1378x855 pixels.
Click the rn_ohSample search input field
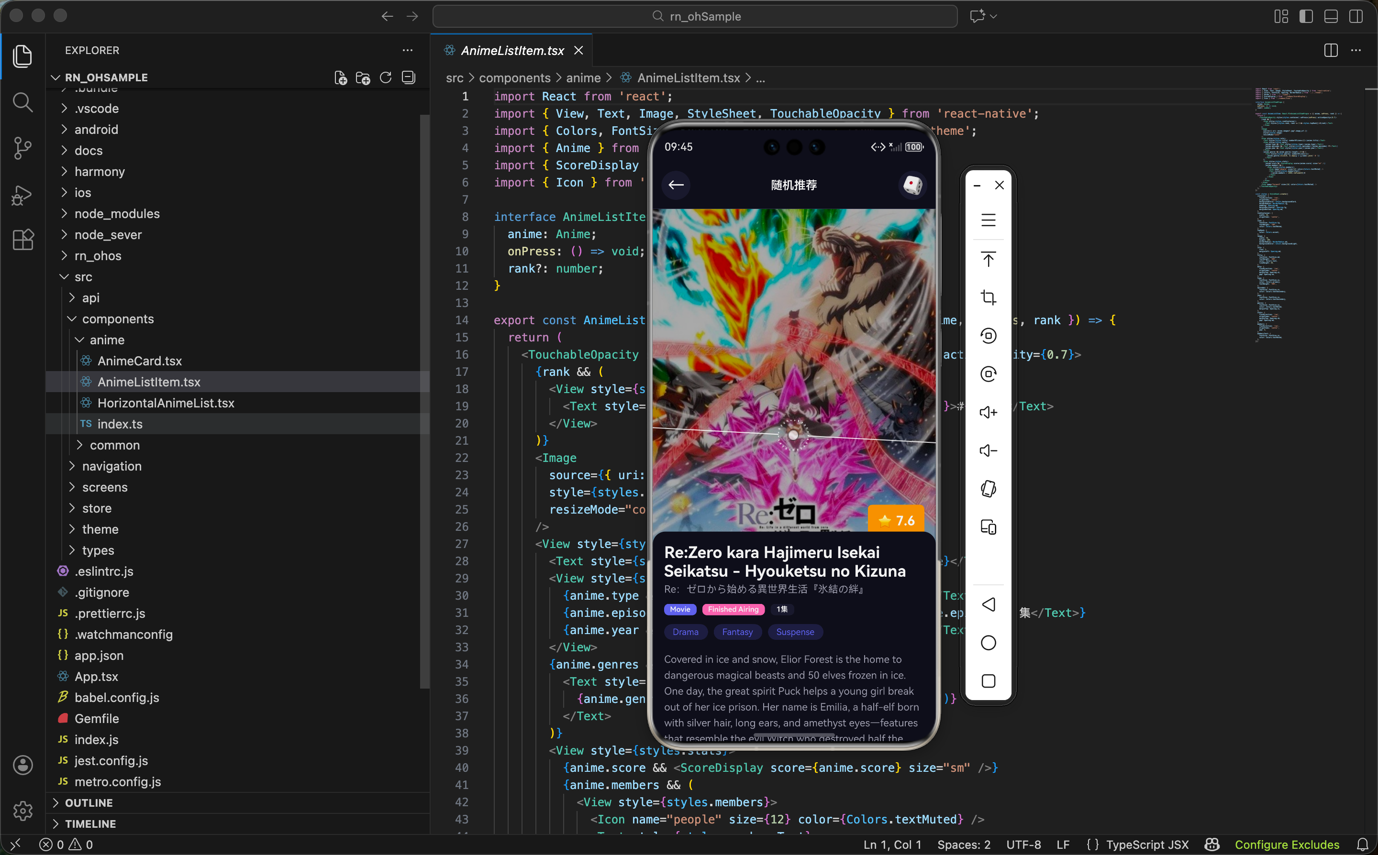point(695,16)
